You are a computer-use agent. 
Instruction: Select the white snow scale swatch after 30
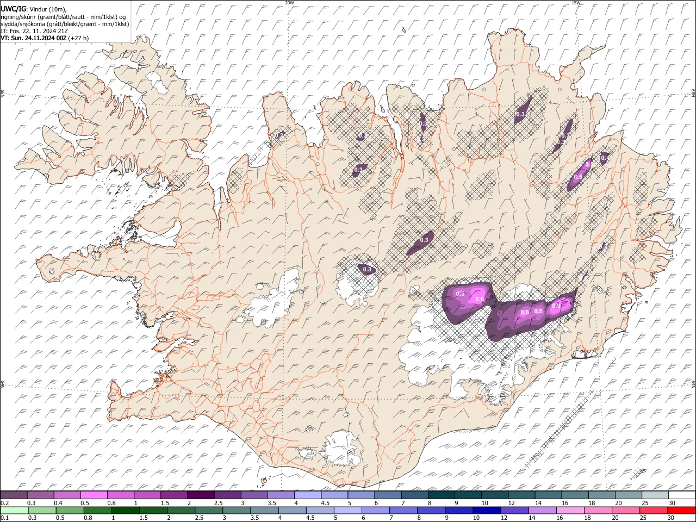[682, 495]
